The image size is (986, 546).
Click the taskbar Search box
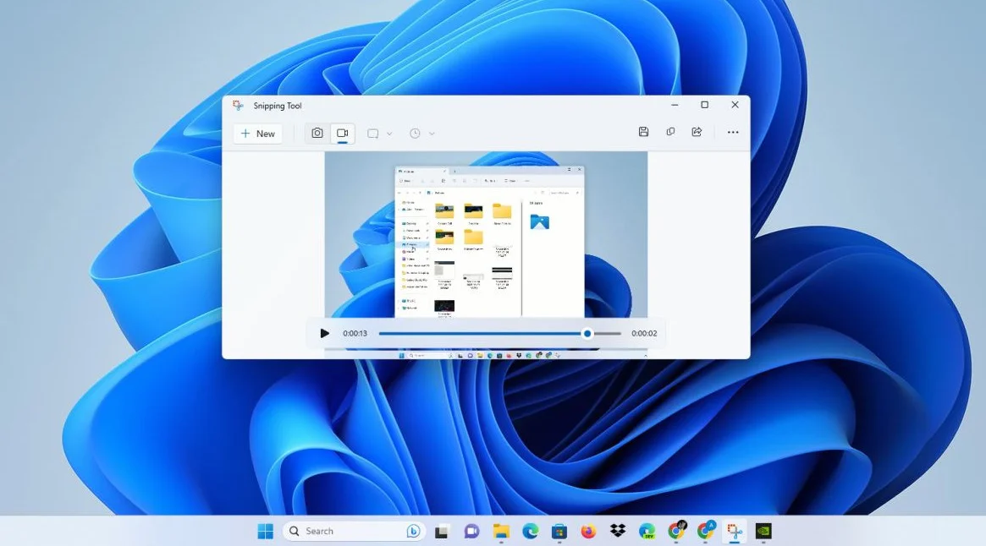pyautogui.click(x=354, y=532)
